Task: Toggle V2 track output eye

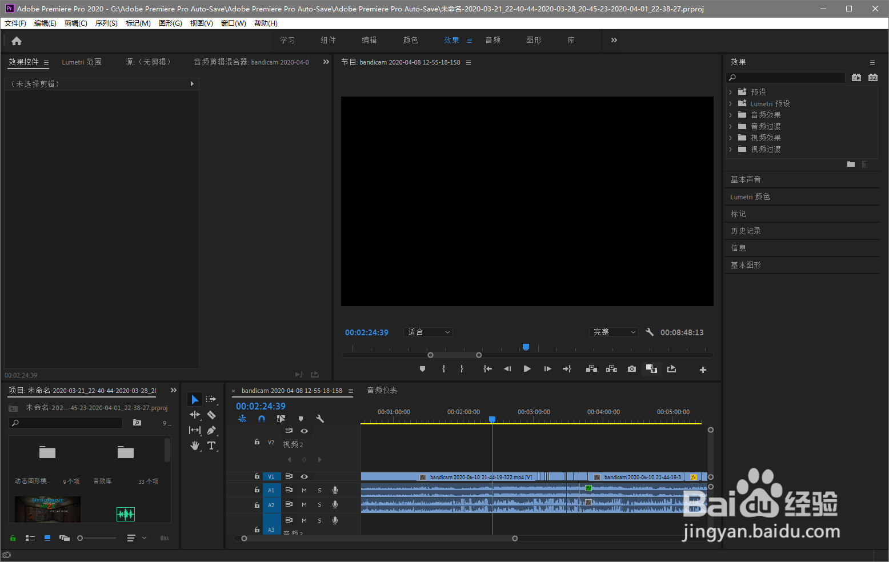Action: coord(304,431)
